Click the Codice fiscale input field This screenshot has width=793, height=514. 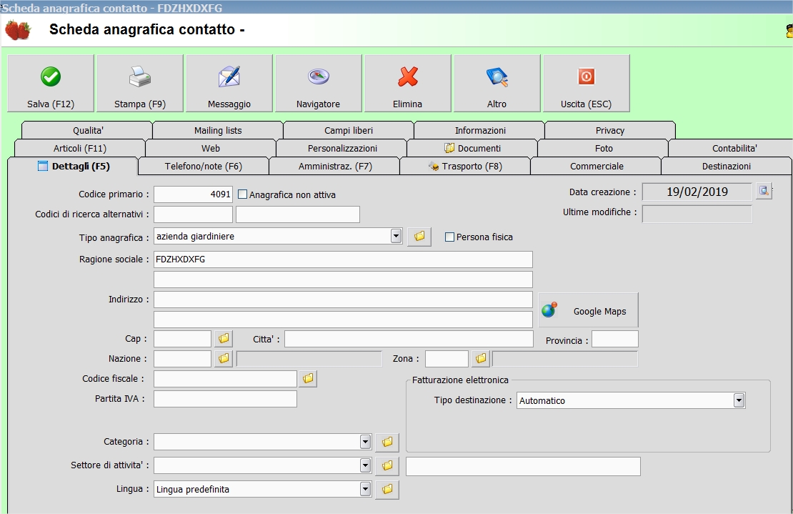(x=225, y=379)
